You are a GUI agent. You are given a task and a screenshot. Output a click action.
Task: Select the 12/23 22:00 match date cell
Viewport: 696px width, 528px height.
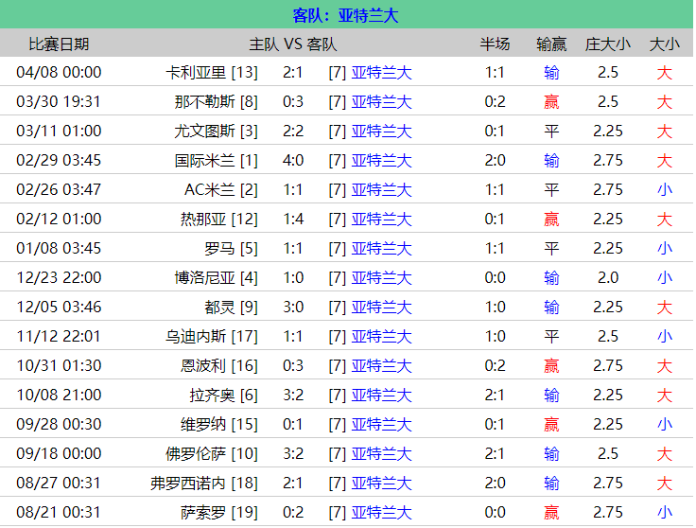click(x=59, y=277)
